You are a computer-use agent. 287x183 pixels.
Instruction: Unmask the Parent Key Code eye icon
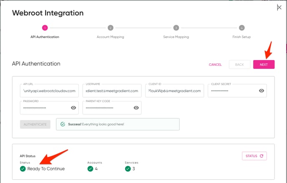[x=136, y=108]
